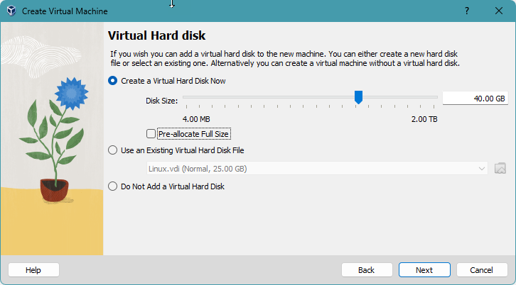This screenshot has height=285, width=516.
Task: Proceed with the Next button
Action: click(x=424, y=270)
